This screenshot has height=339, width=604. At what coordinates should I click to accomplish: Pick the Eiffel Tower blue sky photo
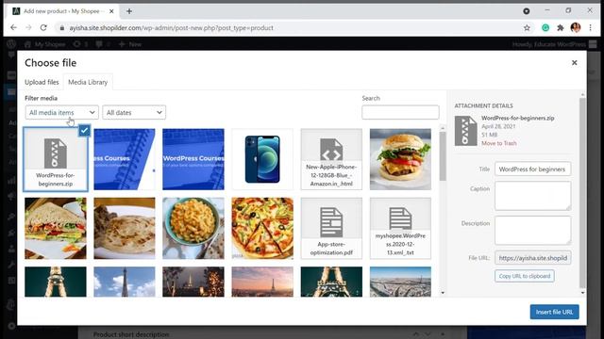(x=125, y=282)
